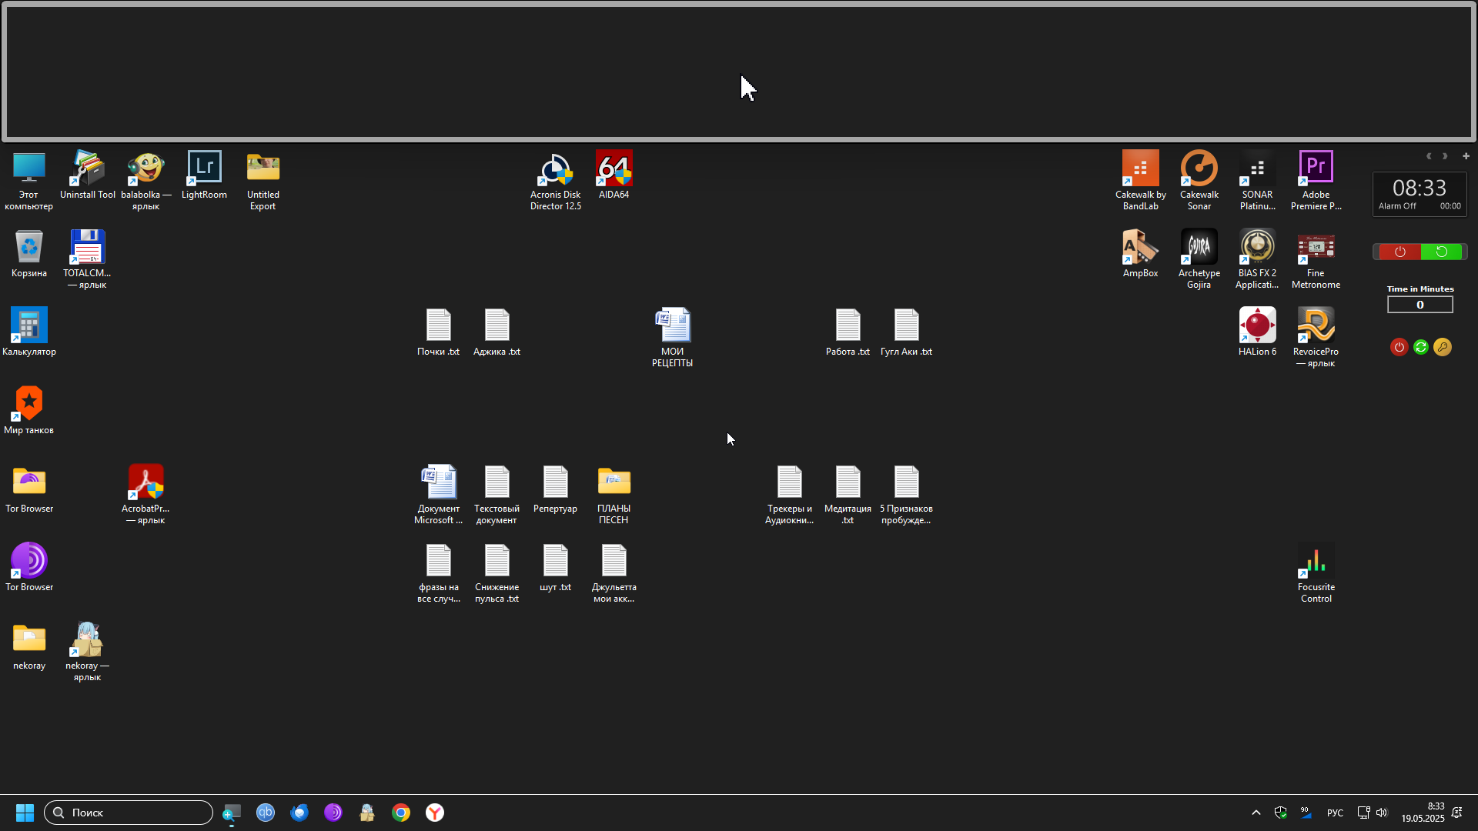Screen dimensions: 1478x831
Task: Open the Windows Start menu
Action: (x=25, y=813)
